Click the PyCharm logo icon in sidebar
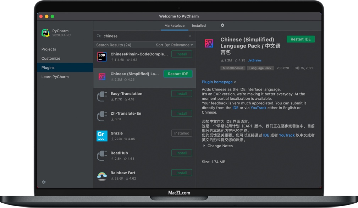This screenshot has height=208, width=358. 46,33
